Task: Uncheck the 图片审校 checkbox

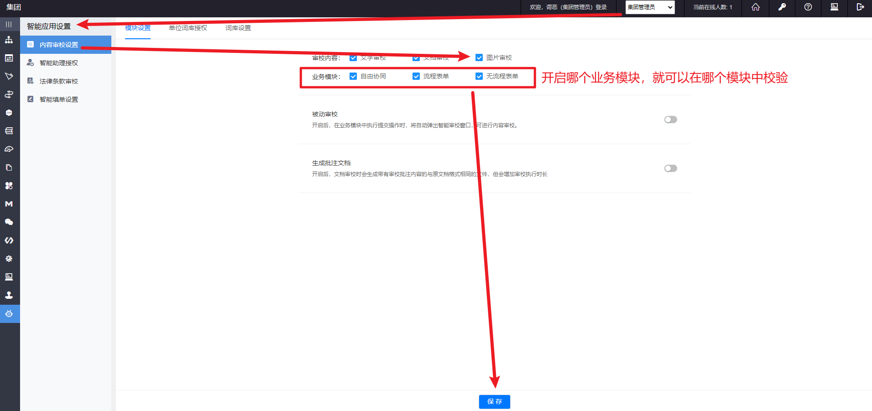Action: (x=479, y=57)
